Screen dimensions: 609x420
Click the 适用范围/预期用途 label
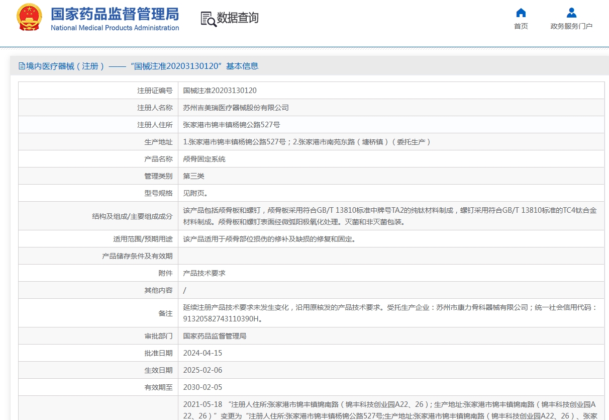(143, 239)
